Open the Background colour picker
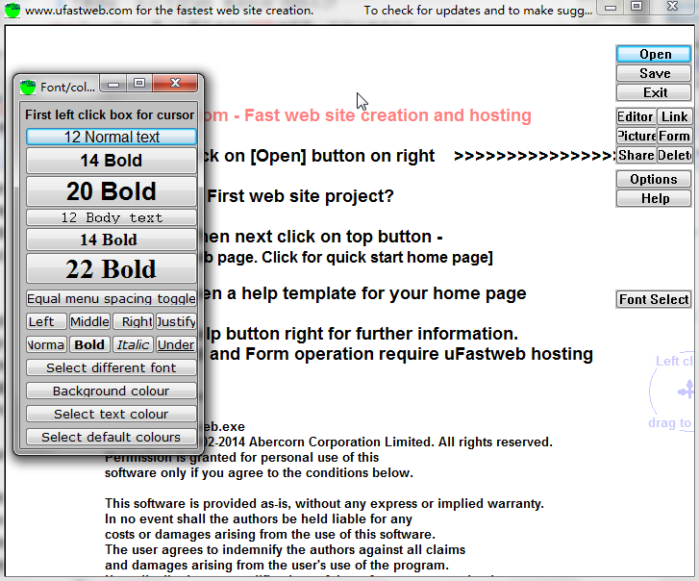Screen dimensions: 699x581 111,392
